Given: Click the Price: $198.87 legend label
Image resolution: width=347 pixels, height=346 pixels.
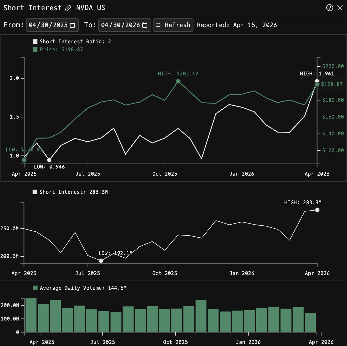Looking at the screenshot, I should [x=61, y=49].
